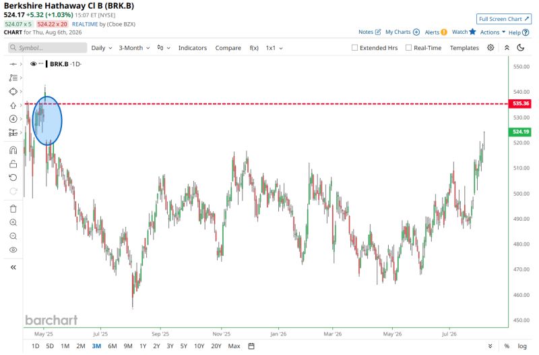Expand the trend line tool submenu arrow
Screen dimensions: 539x355
coord(21,64)
